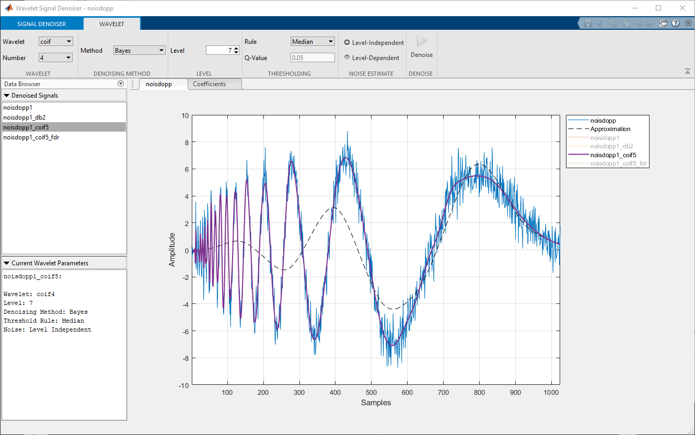Click the window layout icon in the toolbar
Image resolution: width=695 pixels, height=435 pixels.
click(664, 22)
